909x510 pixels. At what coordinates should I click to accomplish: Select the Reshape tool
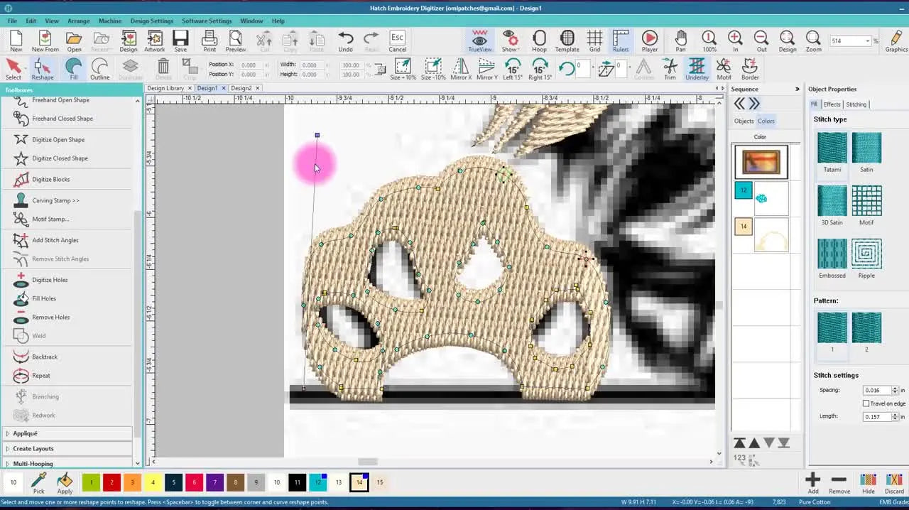click(42, 69)
